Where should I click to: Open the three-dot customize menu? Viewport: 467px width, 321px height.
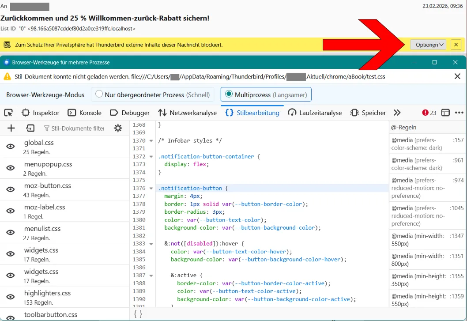pos(459,113)
